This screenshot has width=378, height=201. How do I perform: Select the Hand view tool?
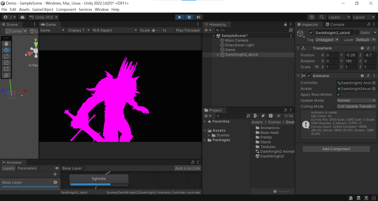[x=6, y=44]
